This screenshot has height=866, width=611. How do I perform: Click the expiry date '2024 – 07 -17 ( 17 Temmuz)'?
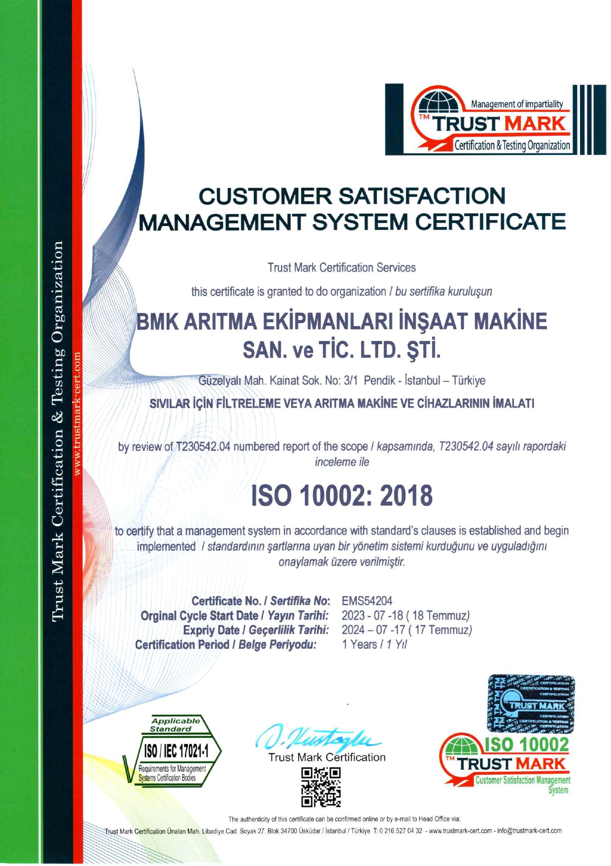[x=407, y=630]
